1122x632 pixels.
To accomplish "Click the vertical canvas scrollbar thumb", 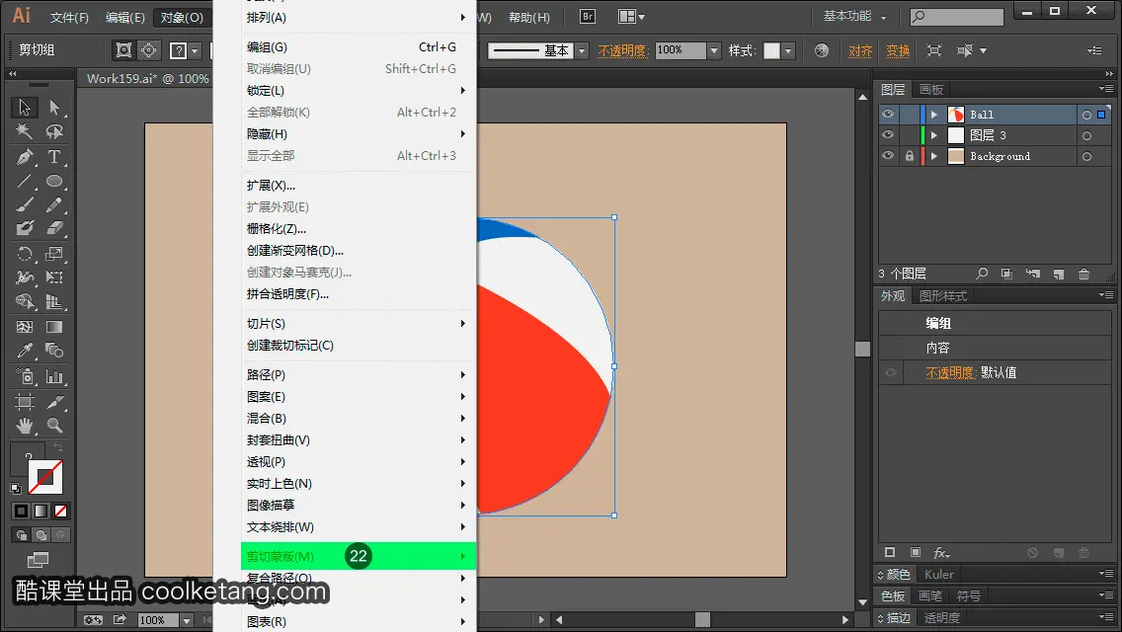I will tap(863, 349).
